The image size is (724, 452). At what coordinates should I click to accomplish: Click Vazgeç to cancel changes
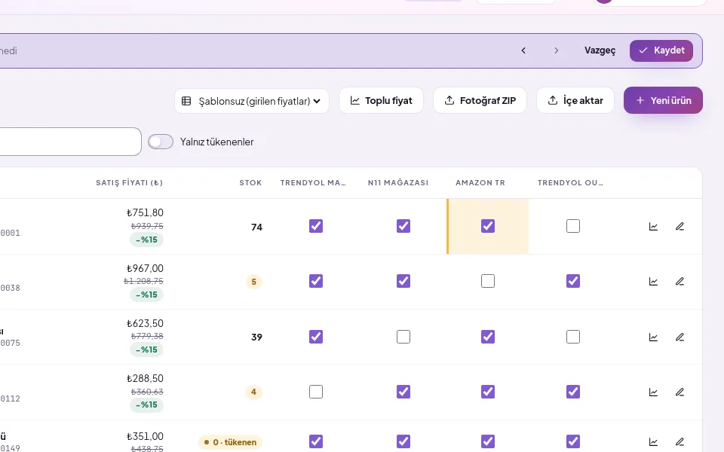(600, 50)
